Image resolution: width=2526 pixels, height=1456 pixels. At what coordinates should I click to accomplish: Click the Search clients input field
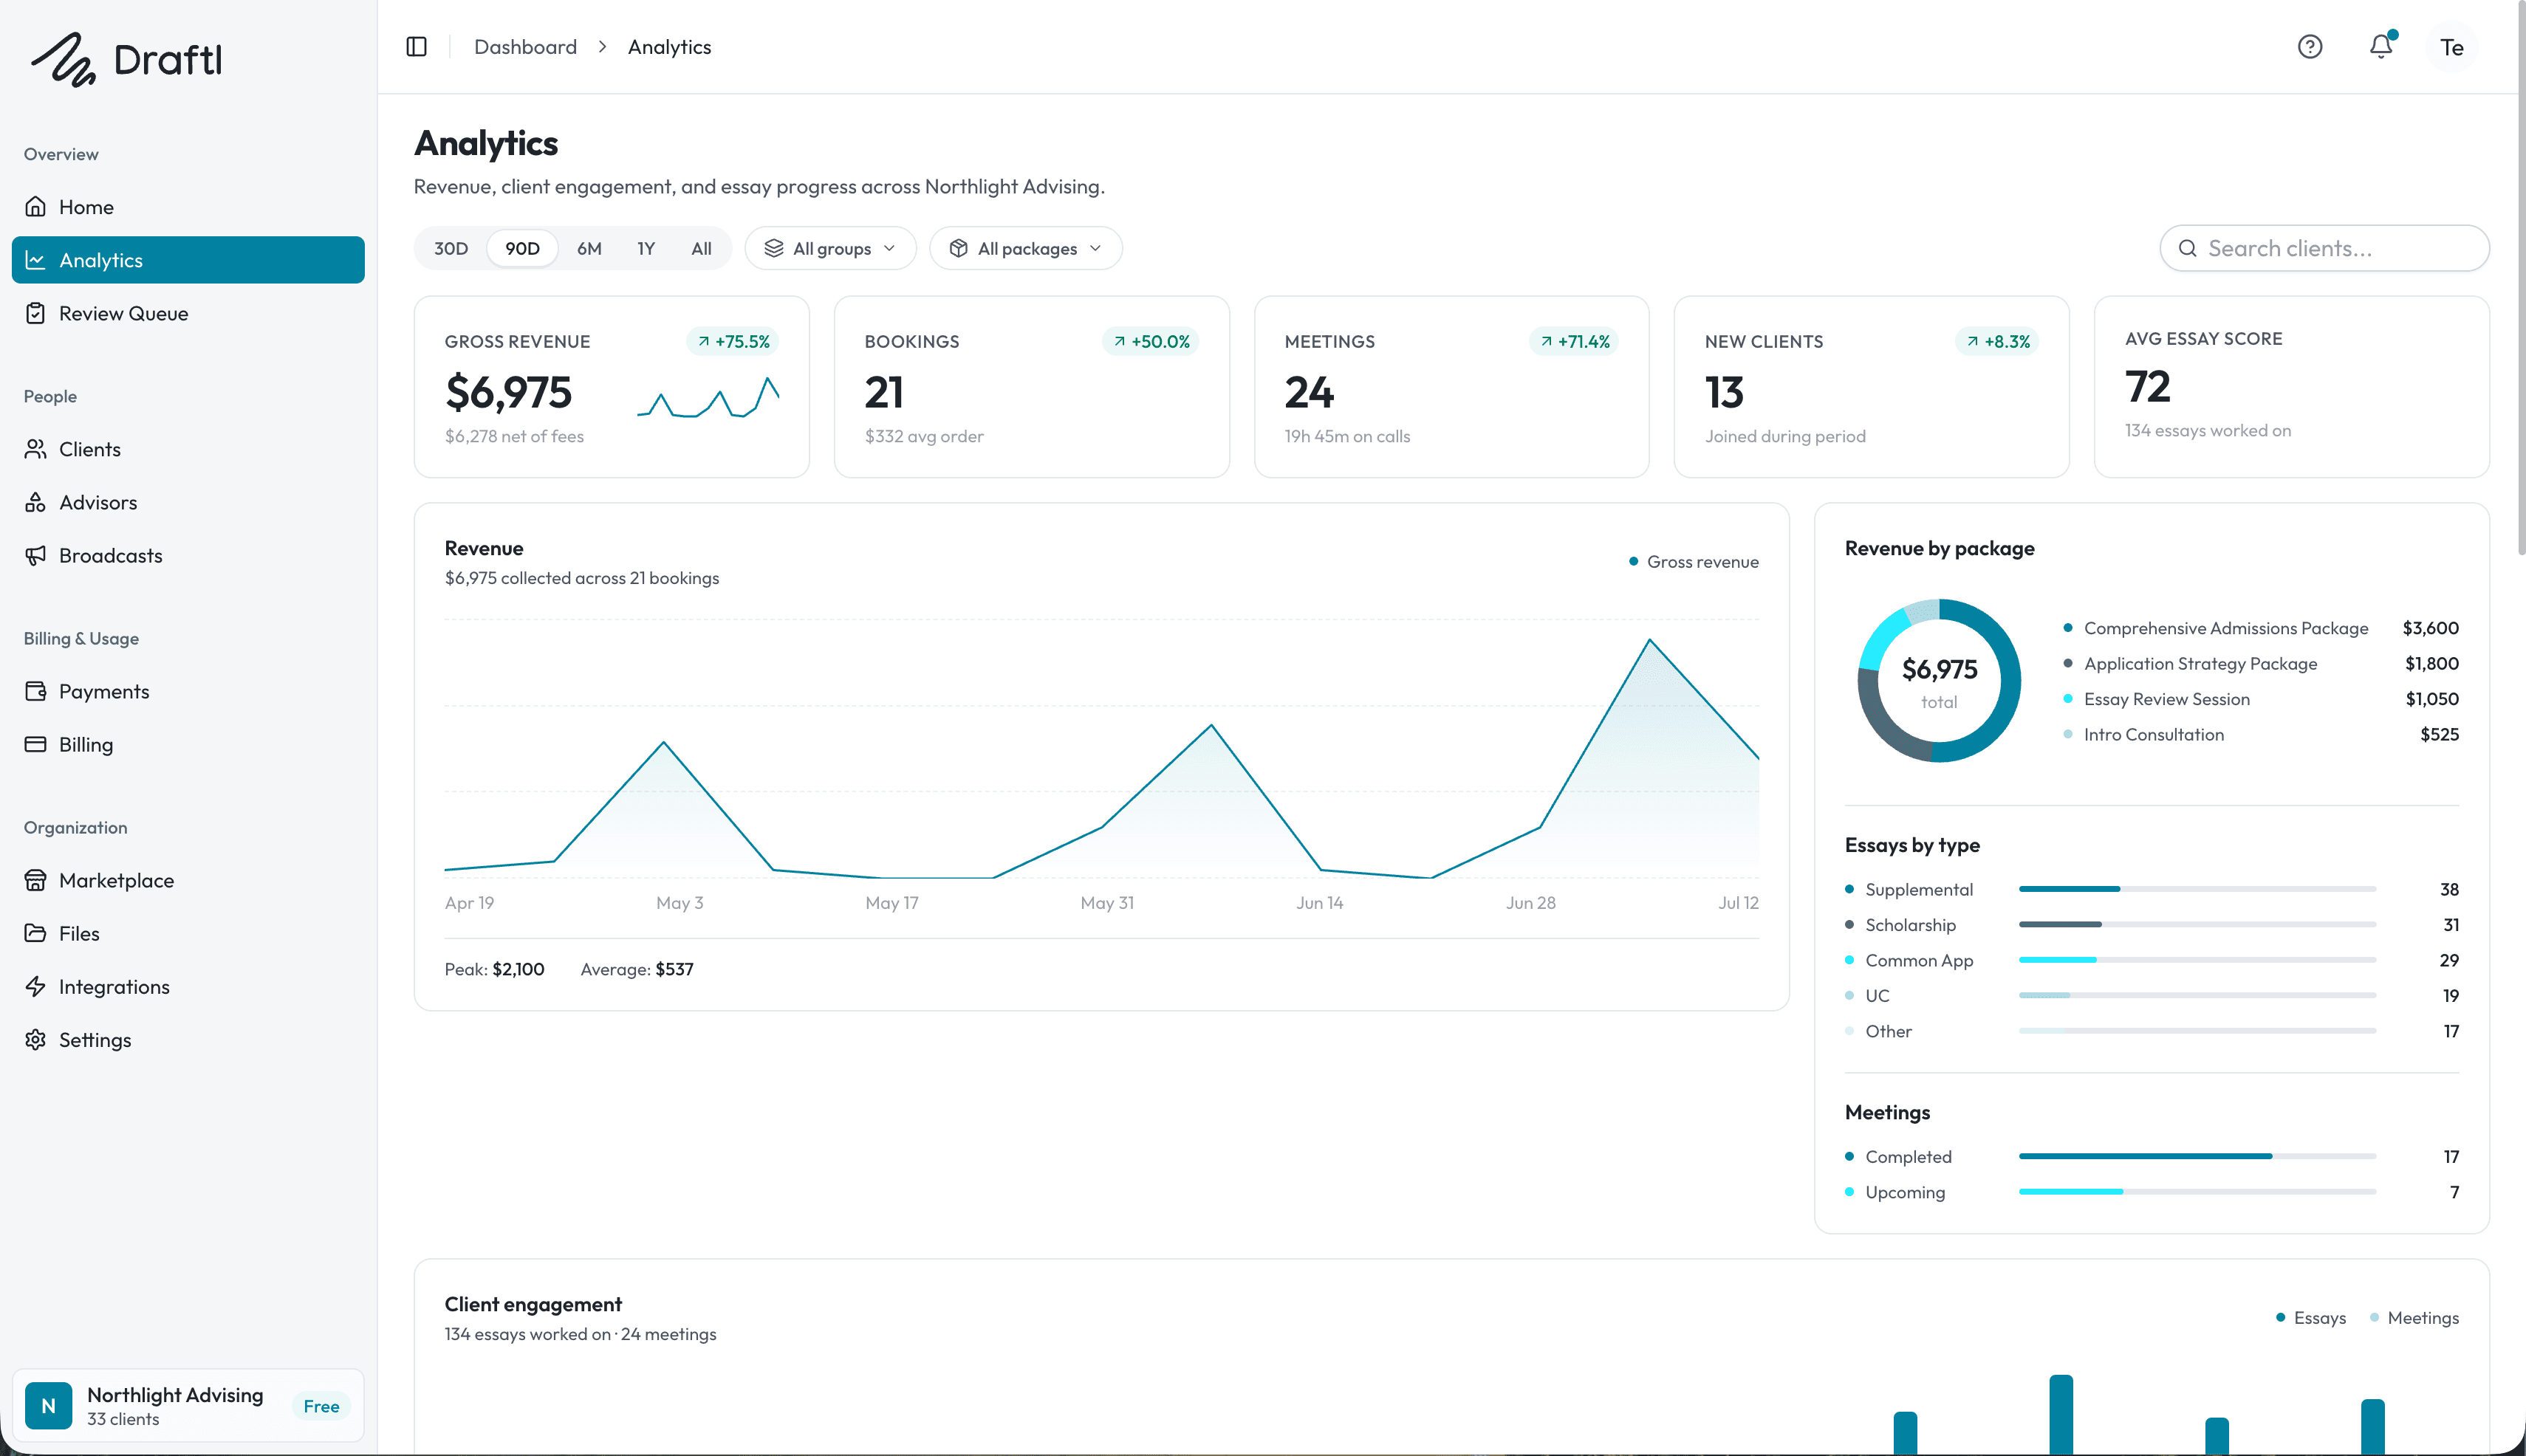[x=2324, y=248]
